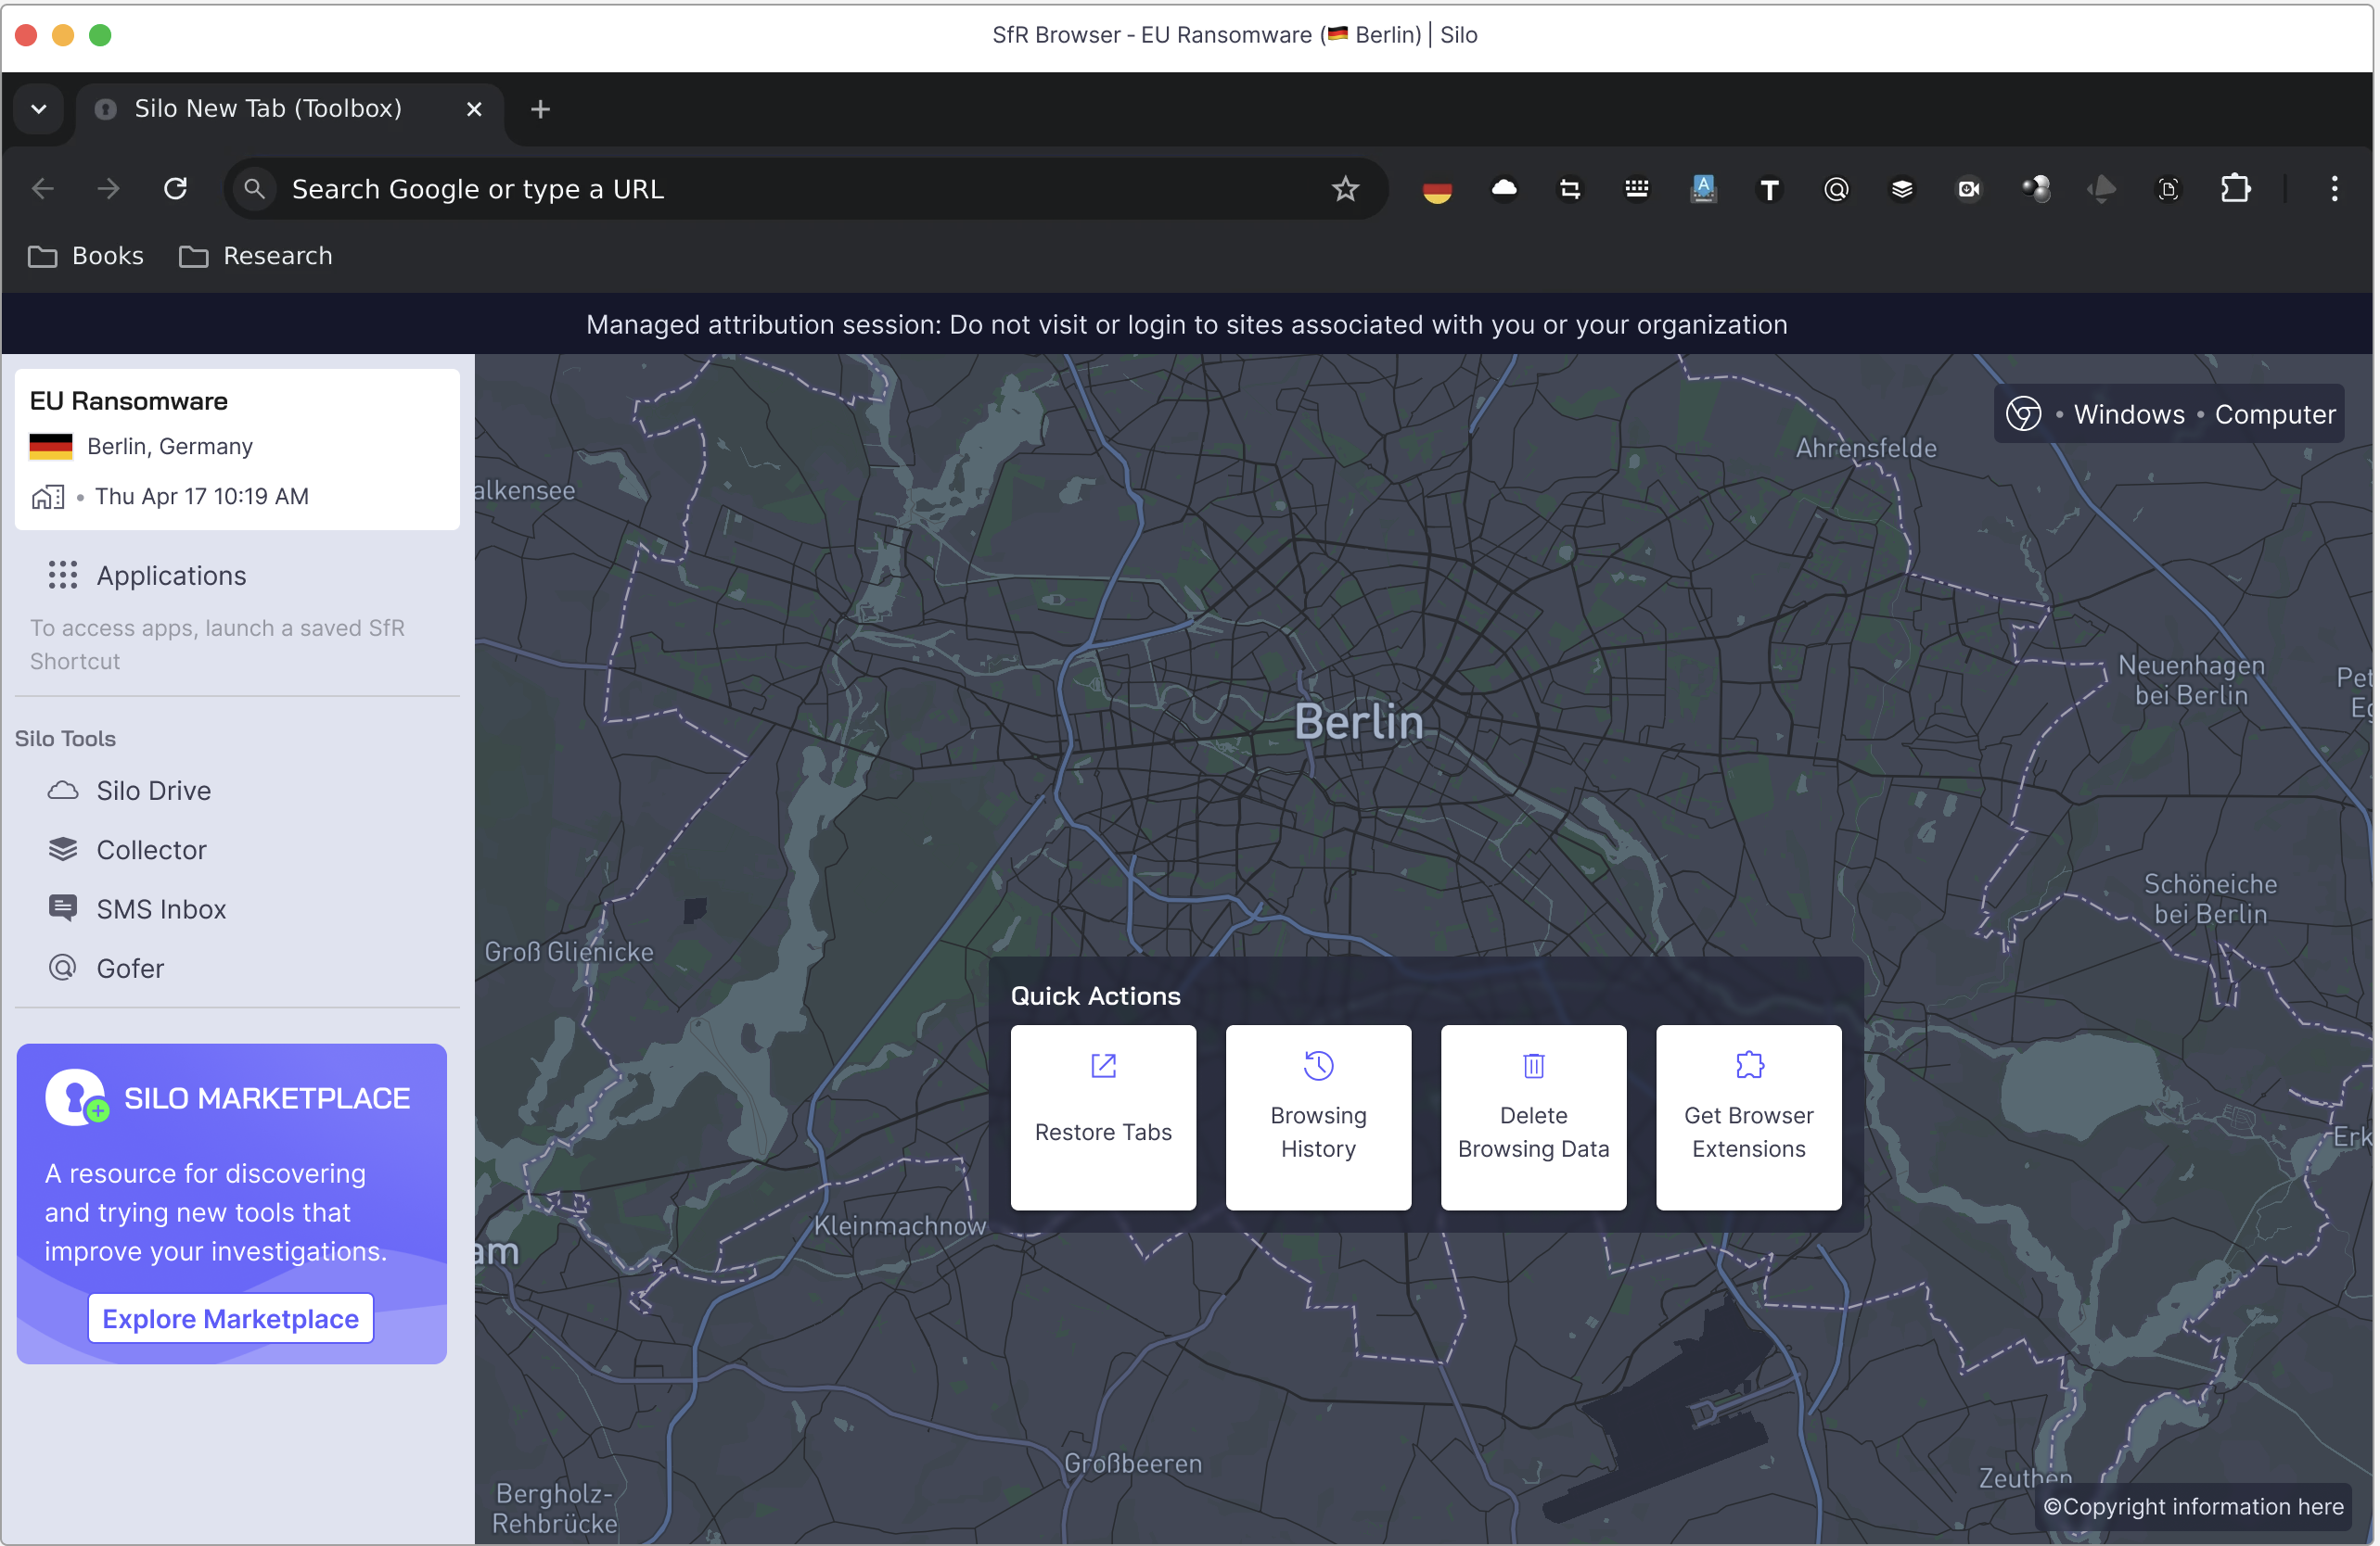Focus the Search Google or type a URL field

click(805, 189)
